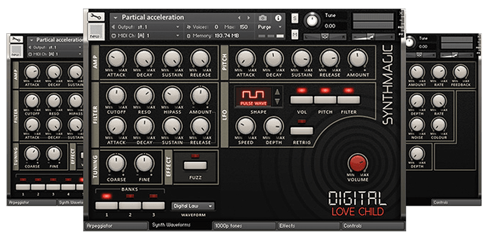Click the FILTER envelope DECAY knob
Viewport: 488px width, 241px height.
(145, 126)
